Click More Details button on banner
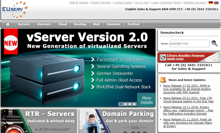The width and height of the screenshot is (221, 133). (147, 100)
